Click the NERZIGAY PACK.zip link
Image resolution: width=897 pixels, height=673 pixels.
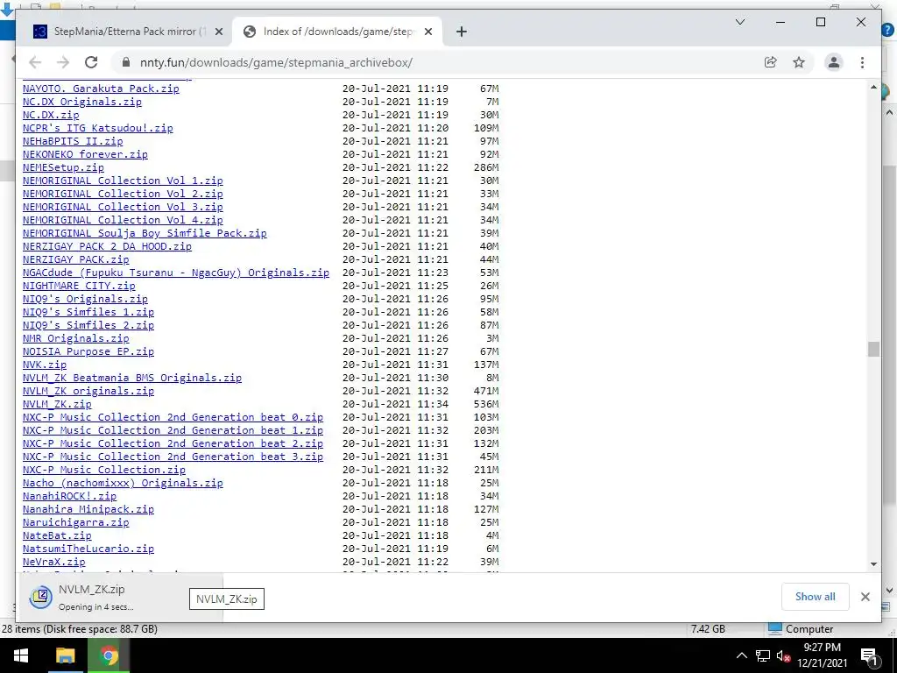76,259
